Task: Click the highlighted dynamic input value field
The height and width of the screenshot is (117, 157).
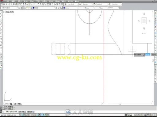Action: coord(148,55)
